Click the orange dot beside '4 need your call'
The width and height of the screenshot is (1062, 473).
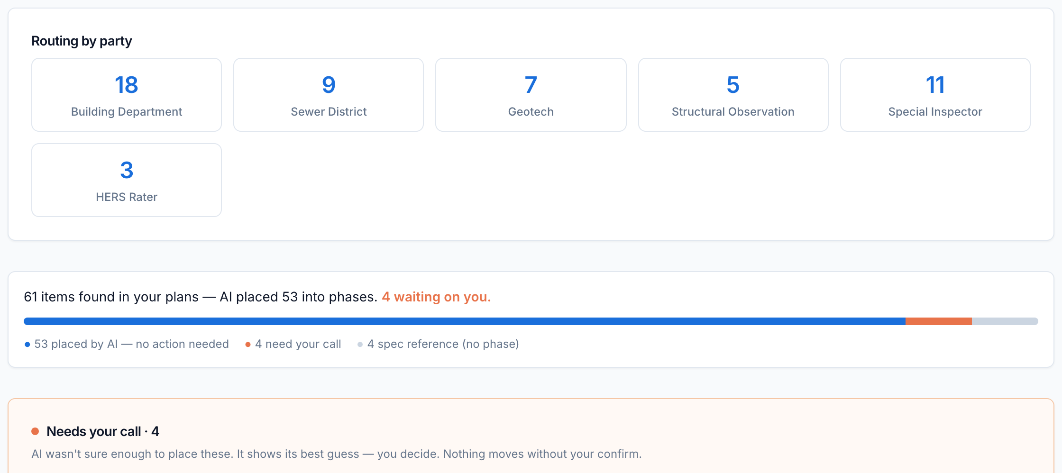coord(248,345)
